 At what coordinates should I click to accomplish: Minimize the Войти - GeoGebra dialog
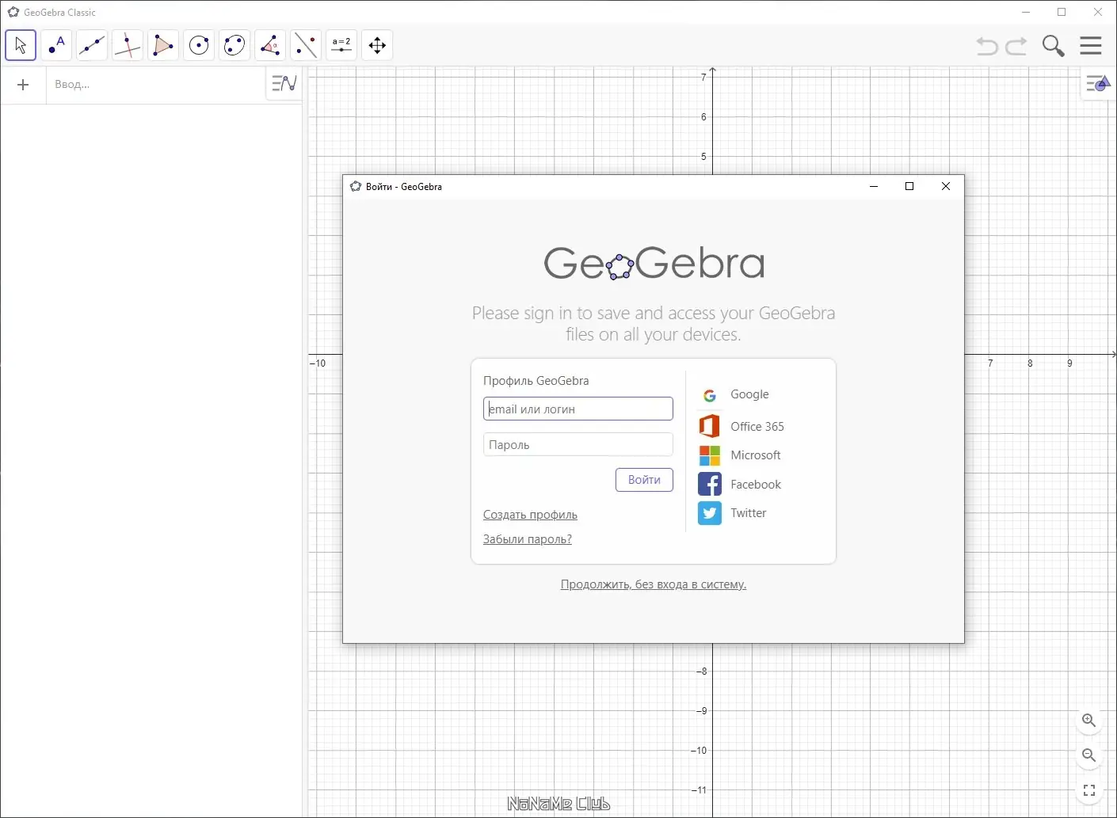(x=874, y=186)
